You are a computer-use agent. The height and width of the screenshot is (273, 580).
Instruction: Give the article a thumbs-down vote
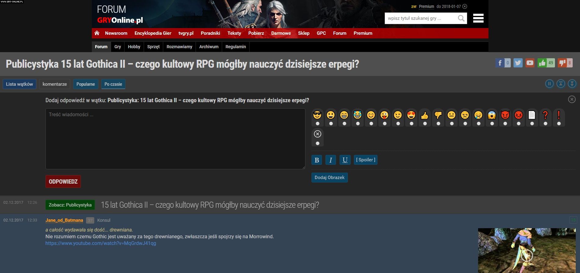562,63
